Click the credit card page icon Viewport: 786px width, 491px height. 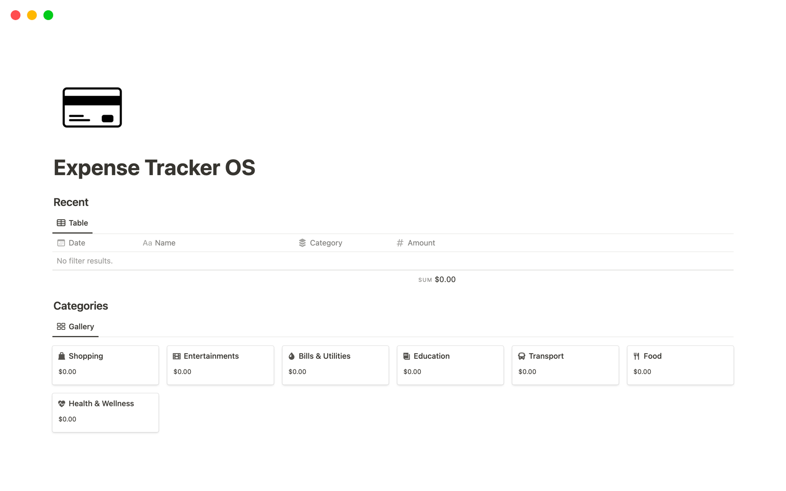point(92,107)
